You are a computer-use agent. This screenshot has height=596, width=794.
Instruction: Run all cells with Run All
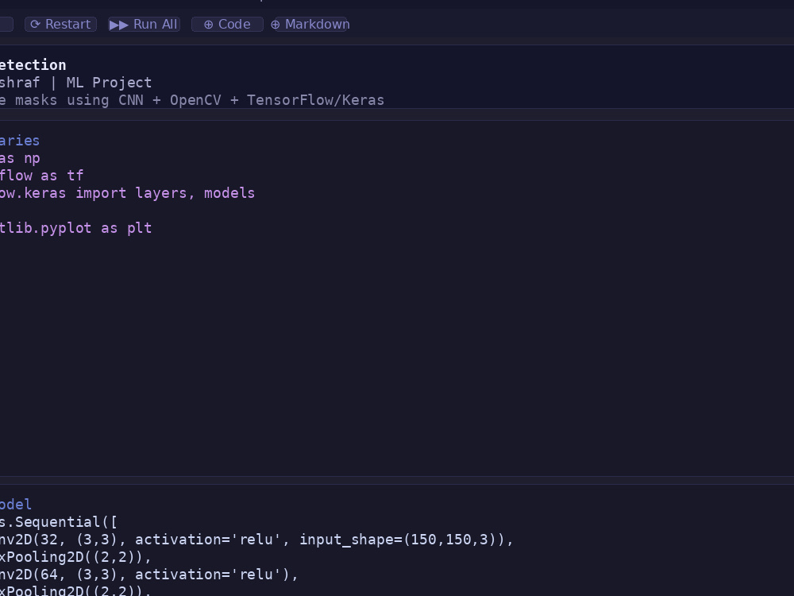pyautogui.click(x=144, y=25)
